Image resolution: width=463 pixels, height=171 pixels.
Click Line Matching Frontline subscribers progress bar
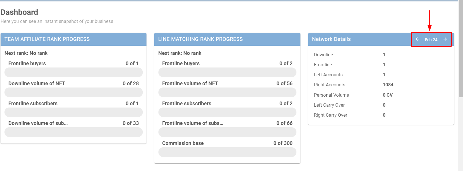[227, 112]
